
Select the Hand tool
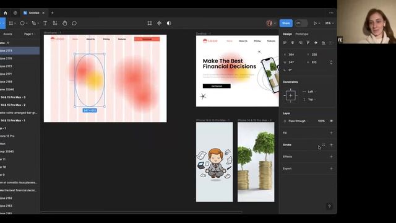64,24
